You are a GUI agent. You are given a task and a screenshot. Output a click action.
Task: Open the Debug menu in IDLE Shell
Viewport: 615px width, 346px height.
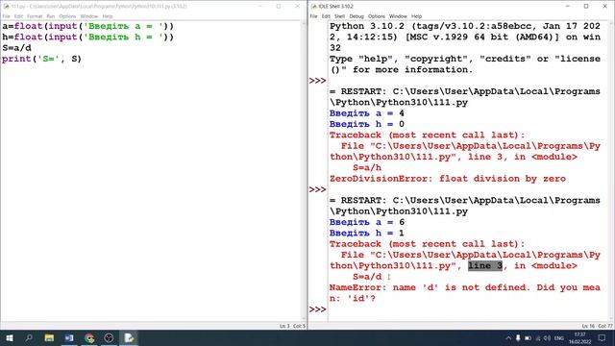[357, 16]
